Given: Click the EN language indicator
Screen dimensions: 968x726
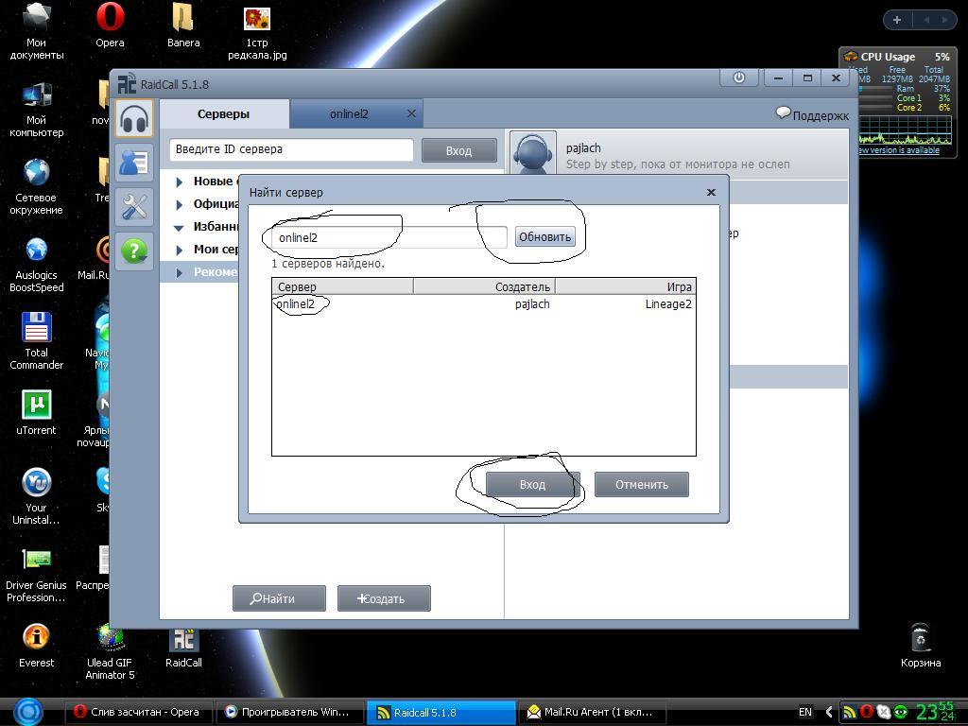Looking at the screenshot, I should point(805,713).
